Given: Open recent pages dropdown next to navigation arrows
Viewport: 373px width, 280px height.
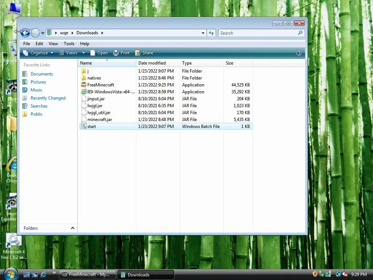Looking at the screenshot, I should tap(43, 33).
